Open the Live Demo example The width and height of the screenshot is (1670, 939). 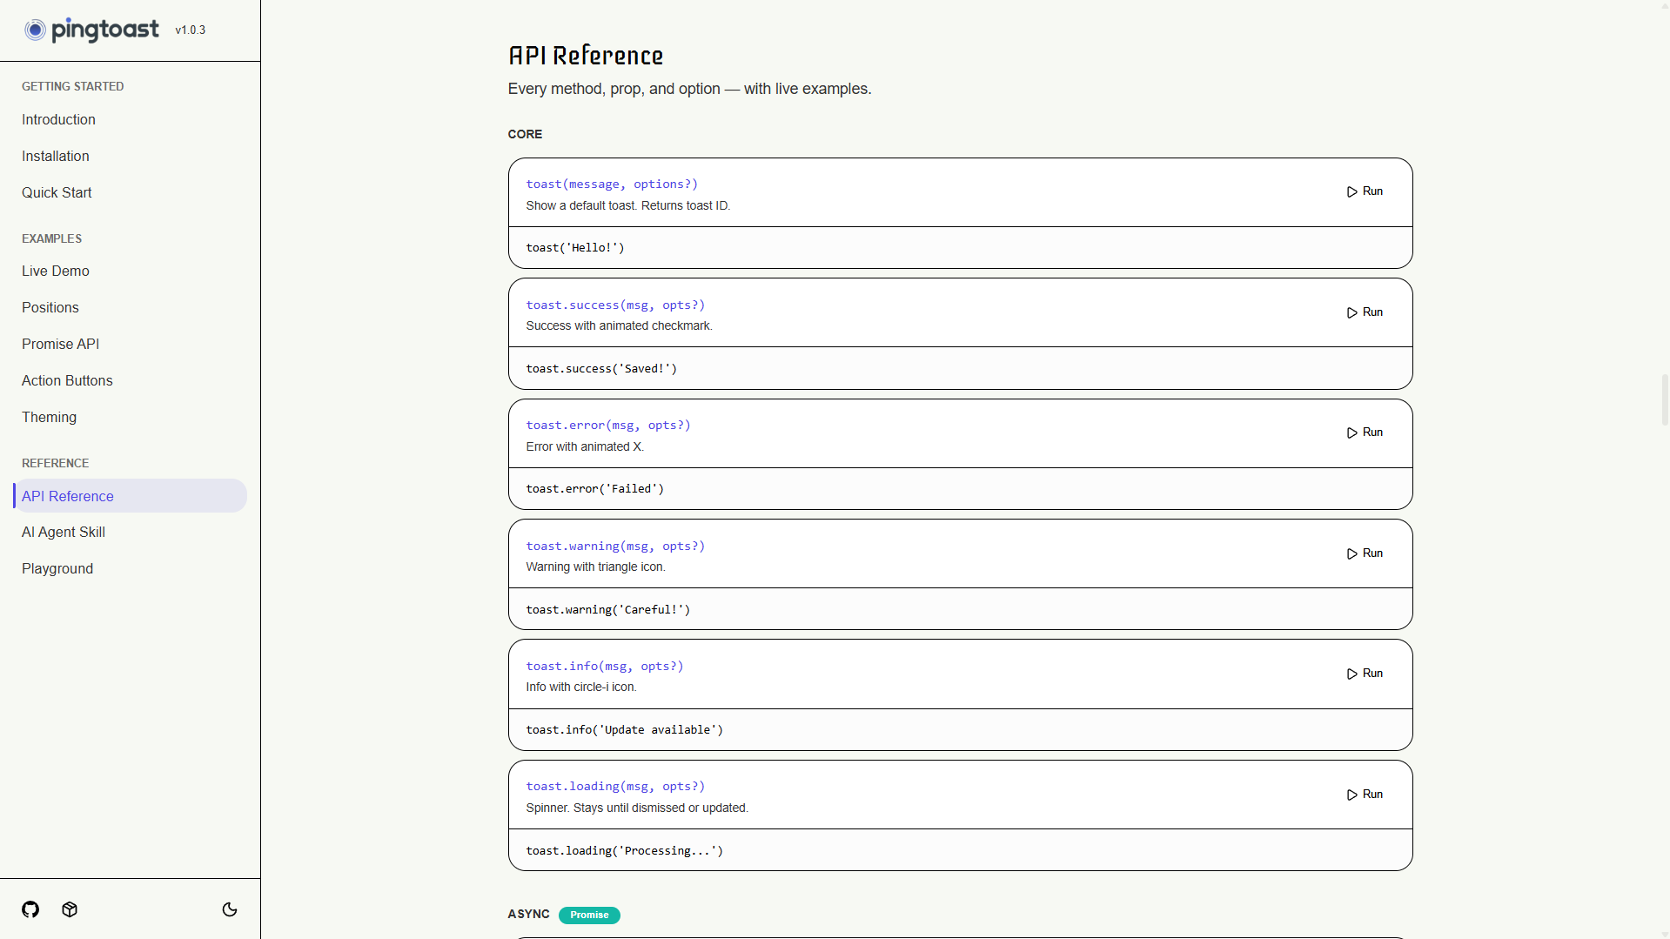click(55, 271)
